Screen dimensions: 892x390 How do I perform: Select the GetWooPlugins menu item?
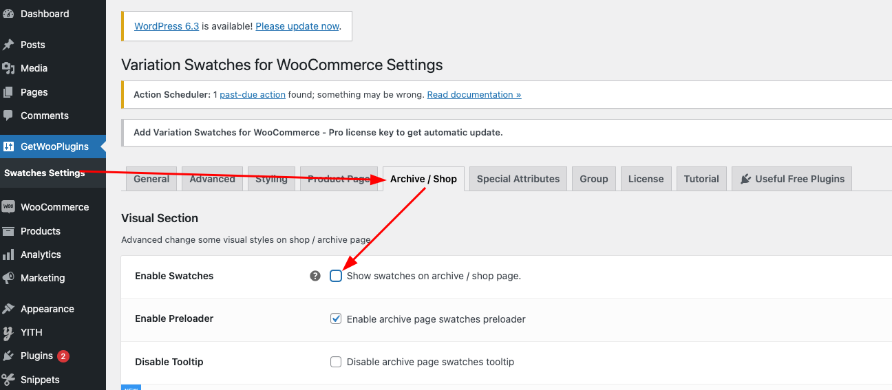coord(53,147)
